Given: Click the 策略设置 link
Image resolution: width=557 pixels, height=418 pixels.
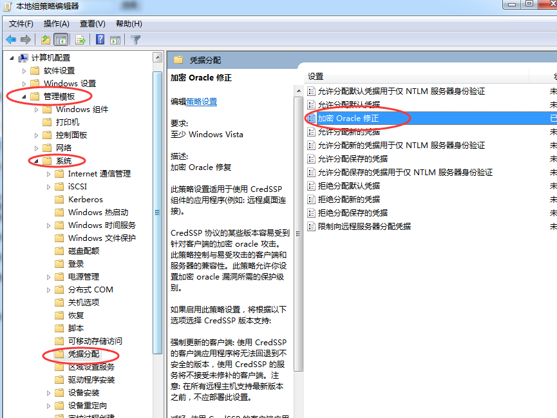Looking at the screenshot, I should (x=202, y=102).
